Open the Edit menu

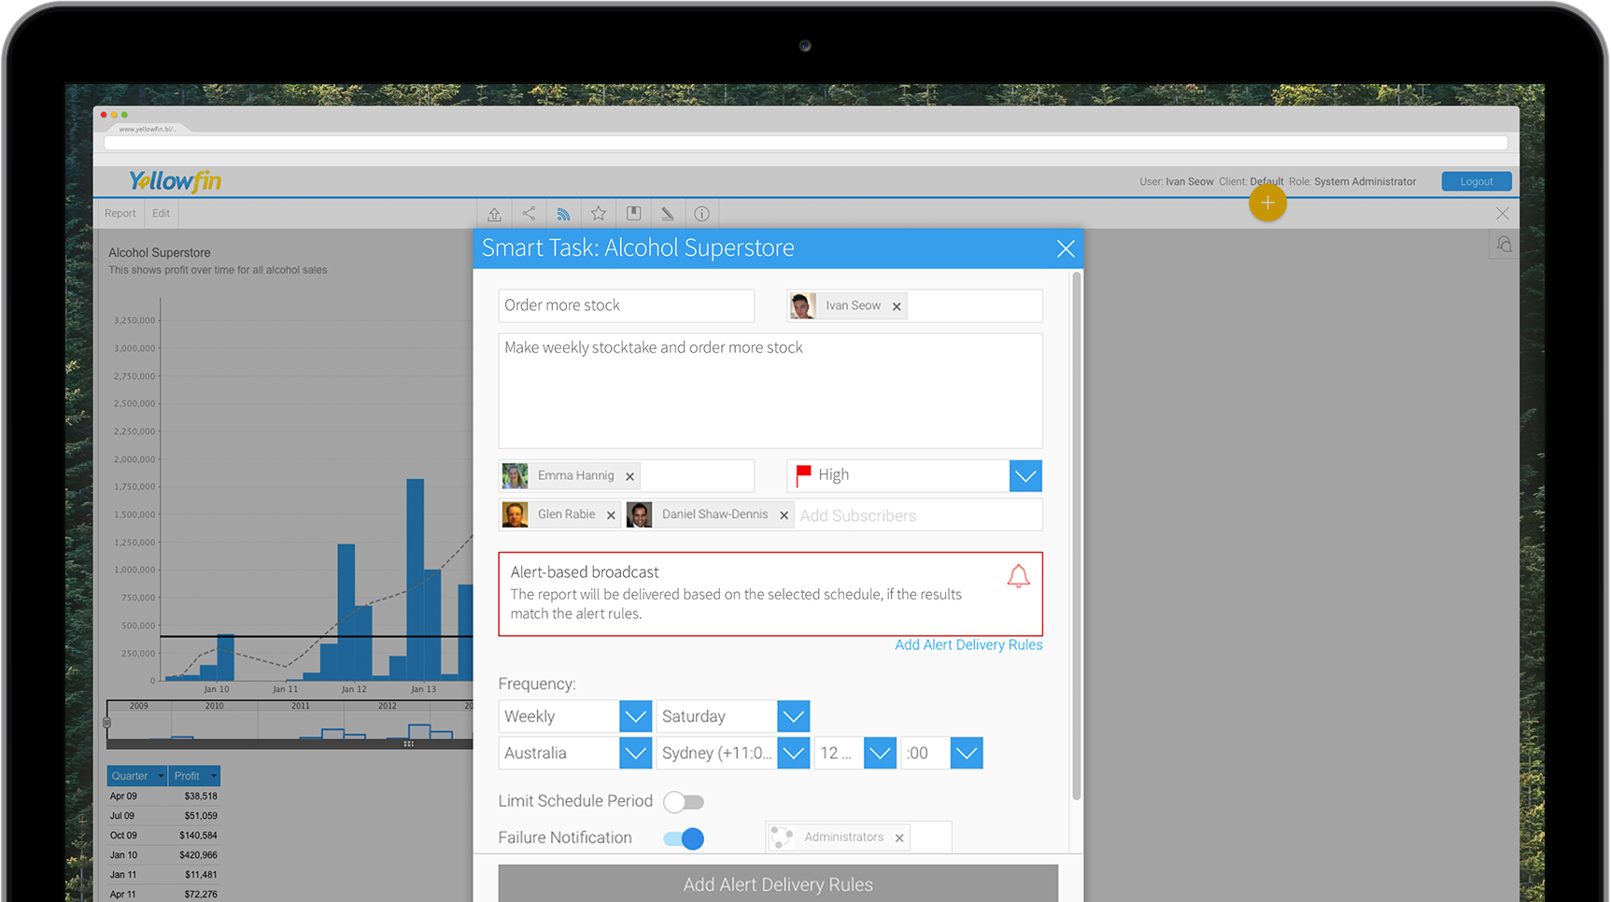click(162, 214)
